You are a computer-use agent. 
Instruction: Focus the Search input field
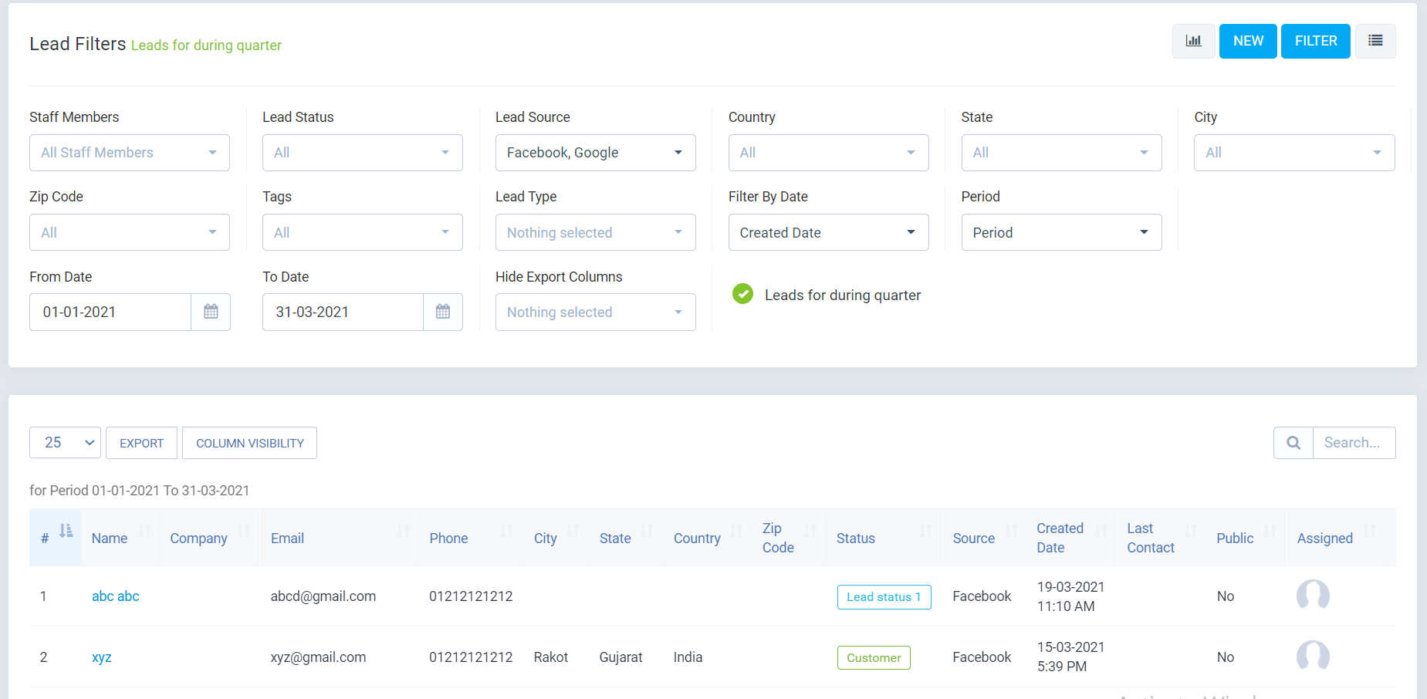coord(1354,443)
